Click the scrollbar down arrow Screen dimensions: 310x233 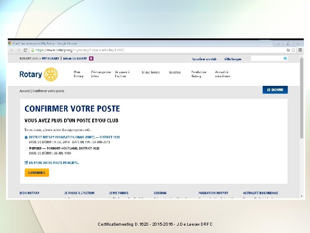tap(301, 196)
